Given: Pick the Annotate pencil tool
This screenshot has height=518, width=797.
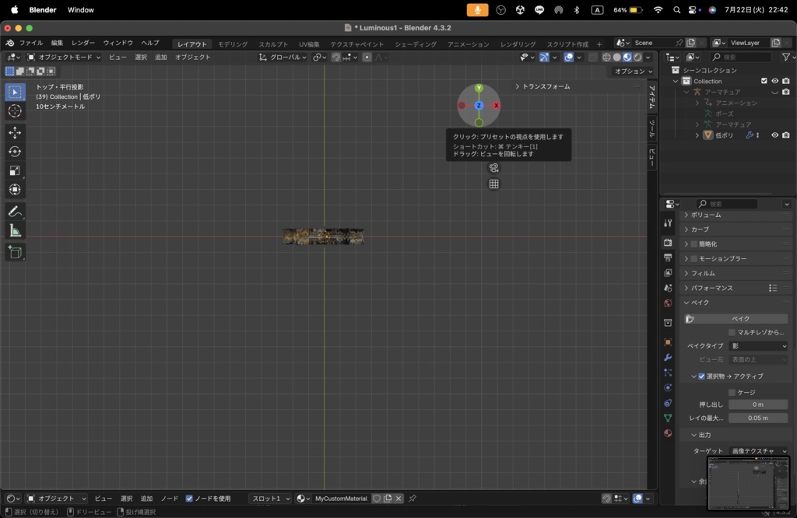Looking at the screenshot, I should point(15,212).
